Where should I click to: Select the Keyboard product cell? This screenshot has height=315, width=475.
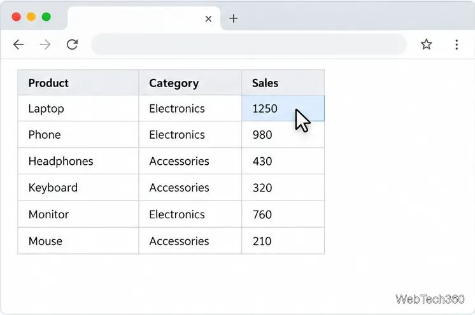coord(78,188)
